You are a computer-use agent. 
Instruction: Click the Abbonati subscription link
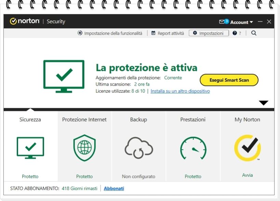click(x=114, y=188)
